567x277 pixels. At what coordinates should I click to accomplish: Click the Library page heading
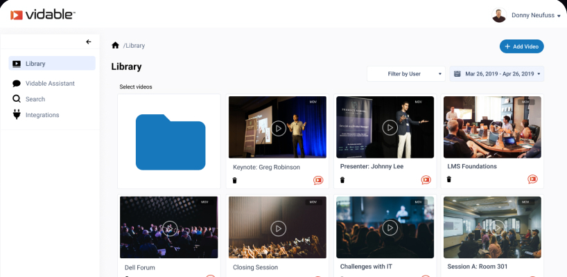(x=127, y=66)
